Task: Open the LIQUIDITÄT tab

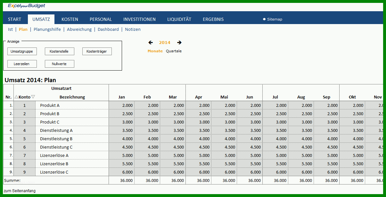Action: (179, 19)
